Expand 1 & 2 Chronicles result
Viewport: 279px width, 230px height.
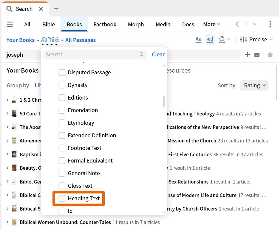tap(7, 100)
